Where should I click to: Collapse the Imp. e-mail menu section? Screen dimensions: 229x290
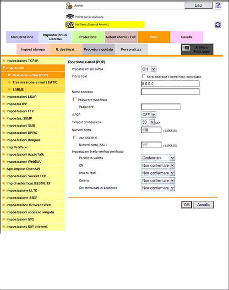pyautogui.click(x=33, y=68)
